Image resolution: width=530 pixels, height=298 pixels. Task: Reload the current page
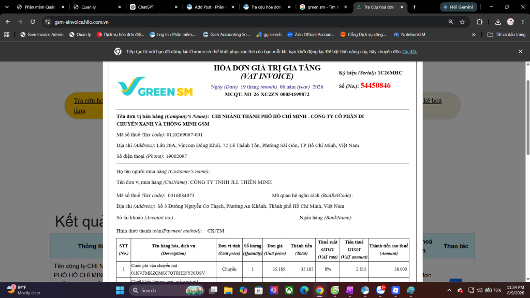[x=33, y=22]
